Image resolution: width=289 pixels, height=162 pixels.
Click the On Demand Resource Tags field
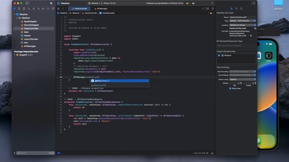[x=236, y=45]
